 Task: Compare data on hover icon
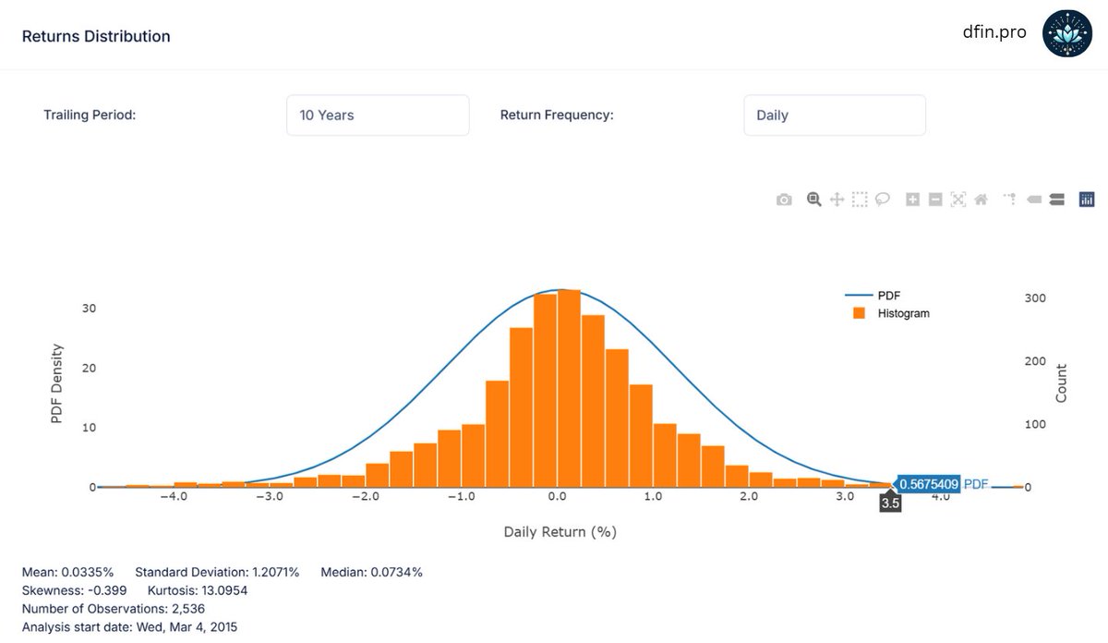1057,200
